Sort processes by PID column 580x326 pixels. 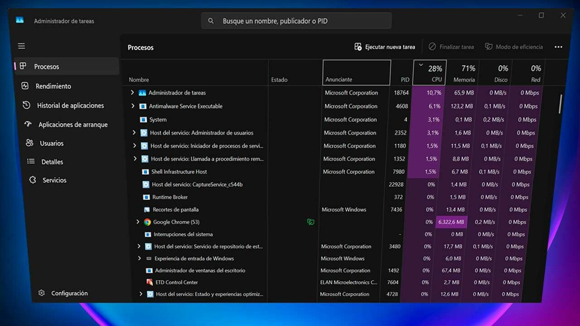pyautogui.click(x=405, y=80)
